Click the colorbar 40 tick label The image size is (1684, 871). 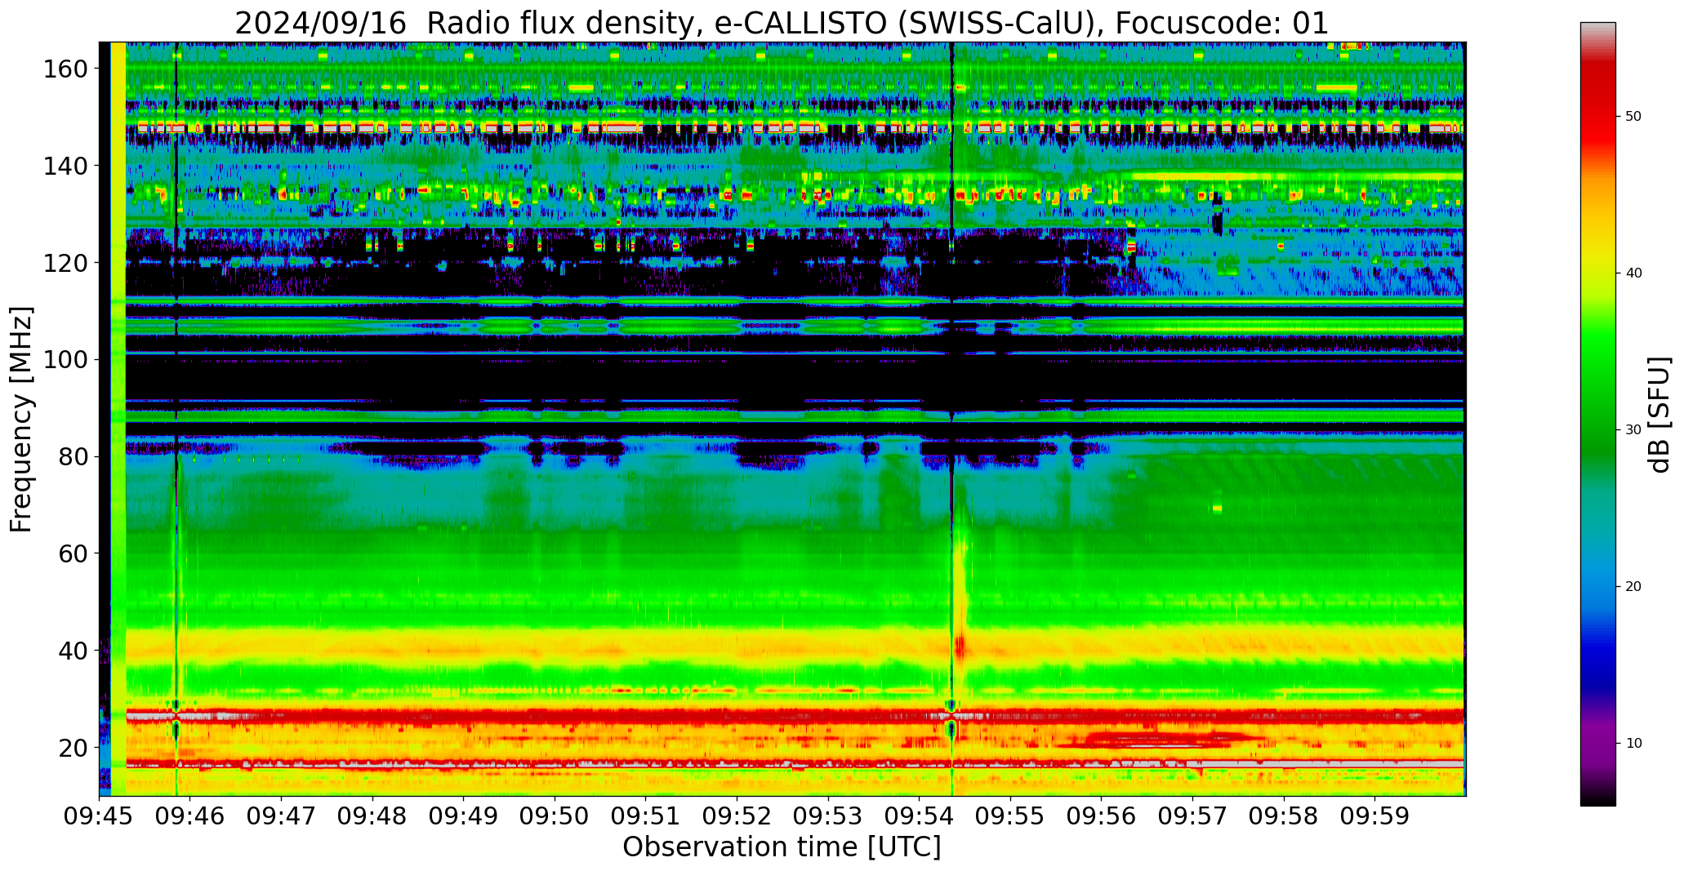[x=1633, y=273]
